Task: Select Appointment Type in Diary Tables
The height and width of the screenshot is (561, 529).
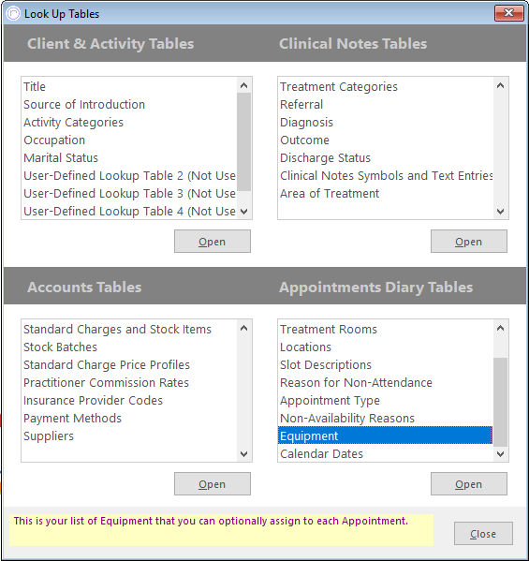Action: [x=330, y=400]
